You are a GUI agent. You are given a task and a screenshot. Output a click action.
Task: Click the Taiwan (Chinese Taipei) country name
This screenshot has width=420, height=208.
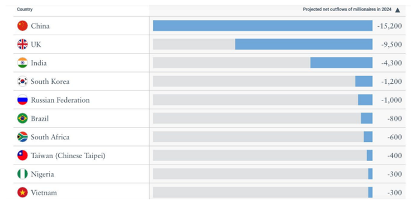pyautogui.click(x=68, y=156)
